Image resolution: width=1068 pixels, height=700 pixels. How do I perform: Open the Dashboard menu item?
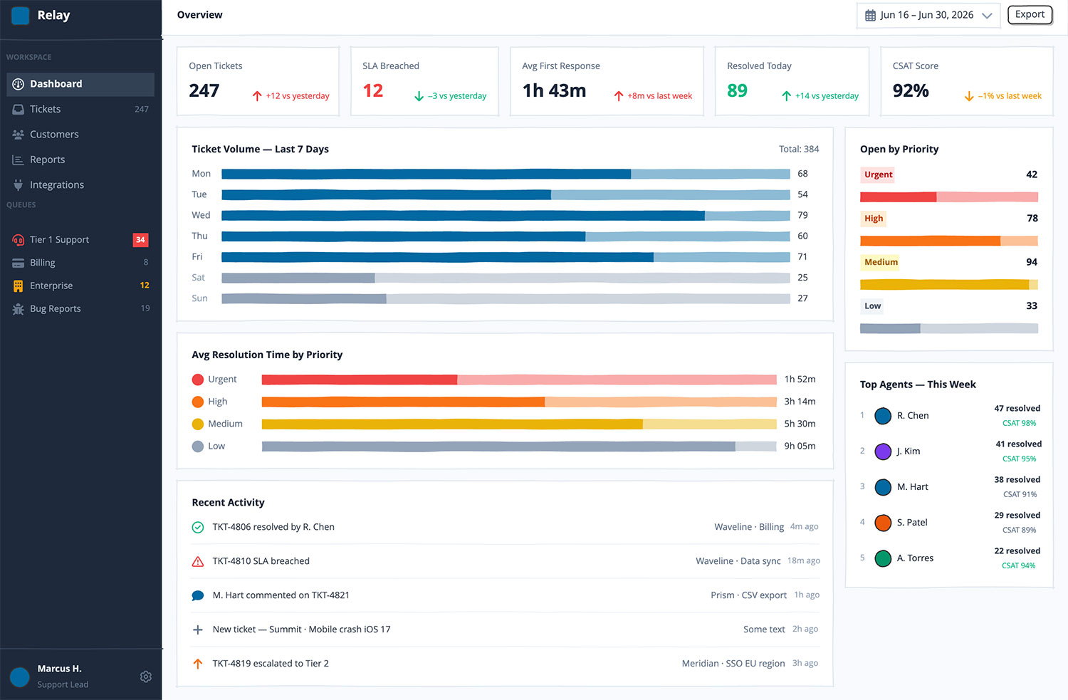80,84
